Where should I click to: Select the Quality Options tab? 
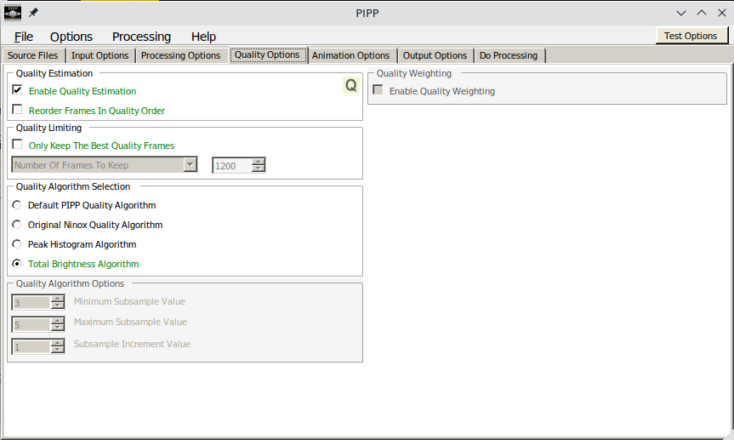tap(267, 54)
